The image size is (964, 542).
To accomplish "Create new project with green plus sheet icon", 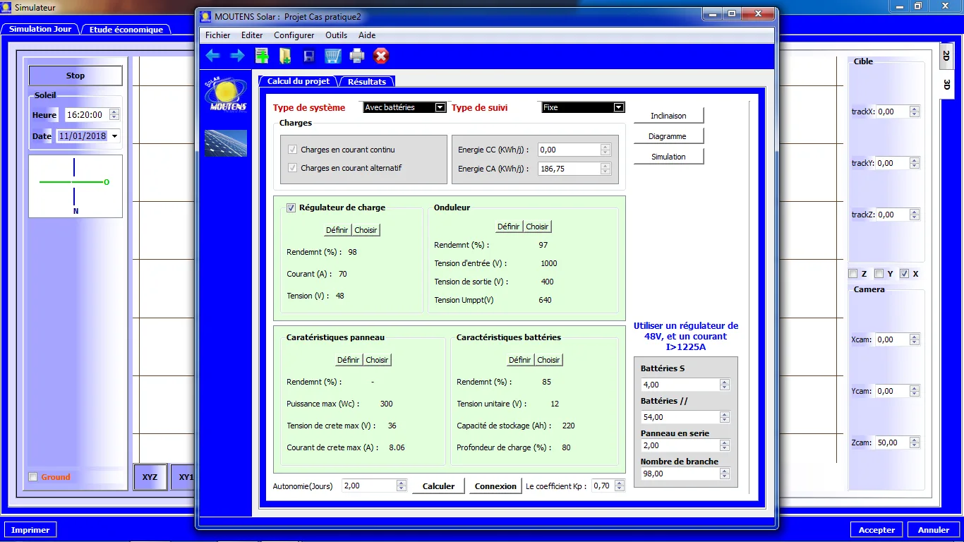I will point(262,56).
